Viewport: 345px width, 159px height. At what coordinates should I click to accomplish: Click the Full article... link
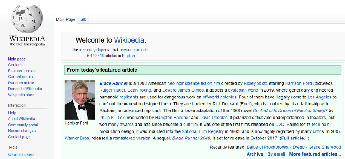point(294,138)
